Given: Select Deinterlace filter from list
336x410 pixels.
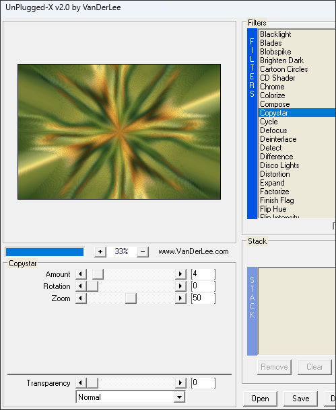Looking at the screenshot, I should 297,139.
